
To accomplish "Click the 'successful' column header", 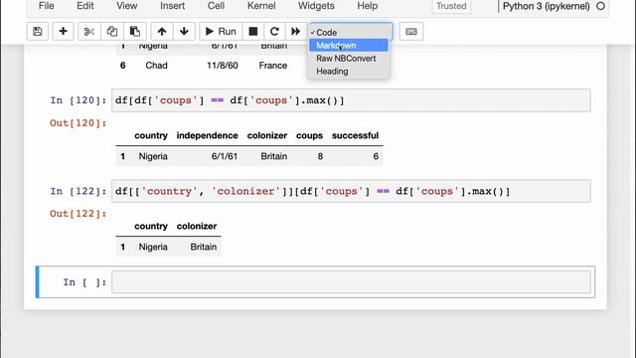I will (356, 135).
